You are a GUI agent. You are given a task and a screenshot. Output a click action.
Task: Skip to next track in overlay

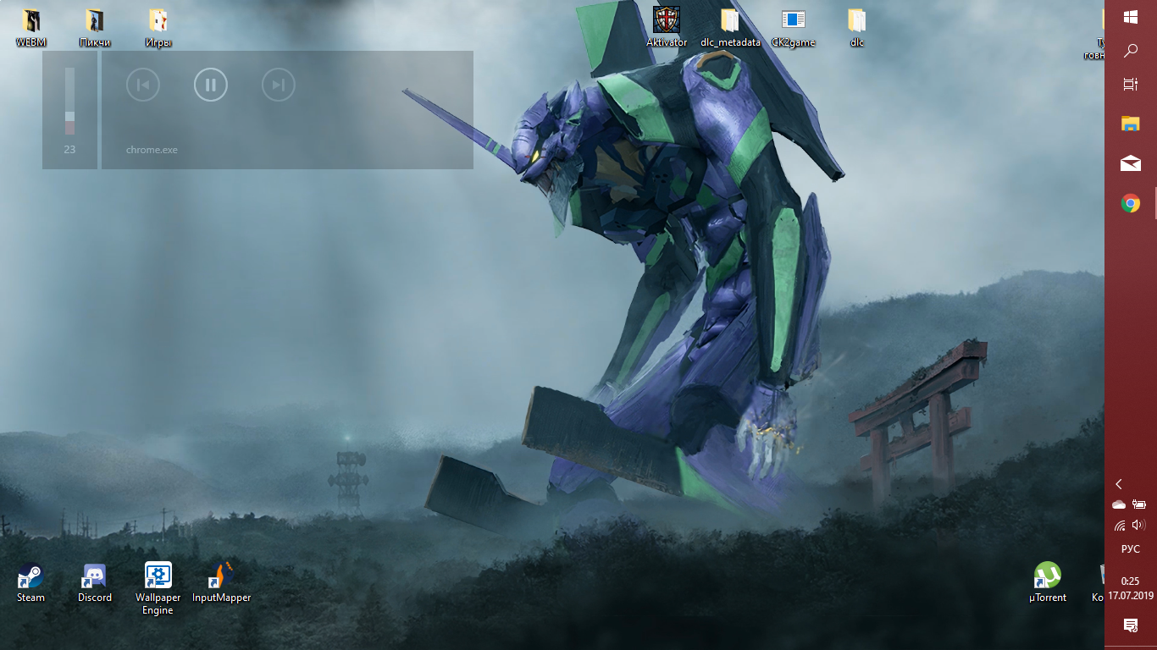pos(279,85)
